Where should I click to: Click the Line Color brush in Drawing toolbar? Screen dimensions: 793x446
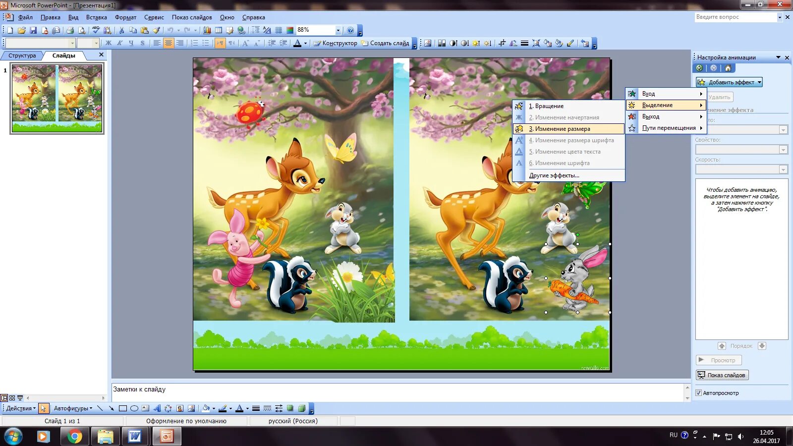[x=223, y=408]
